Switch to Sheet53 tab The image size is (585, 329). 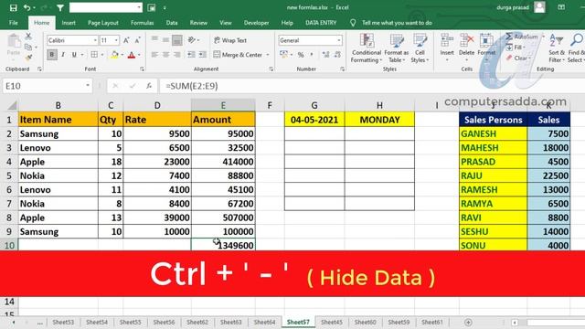(x=63, y=322)
